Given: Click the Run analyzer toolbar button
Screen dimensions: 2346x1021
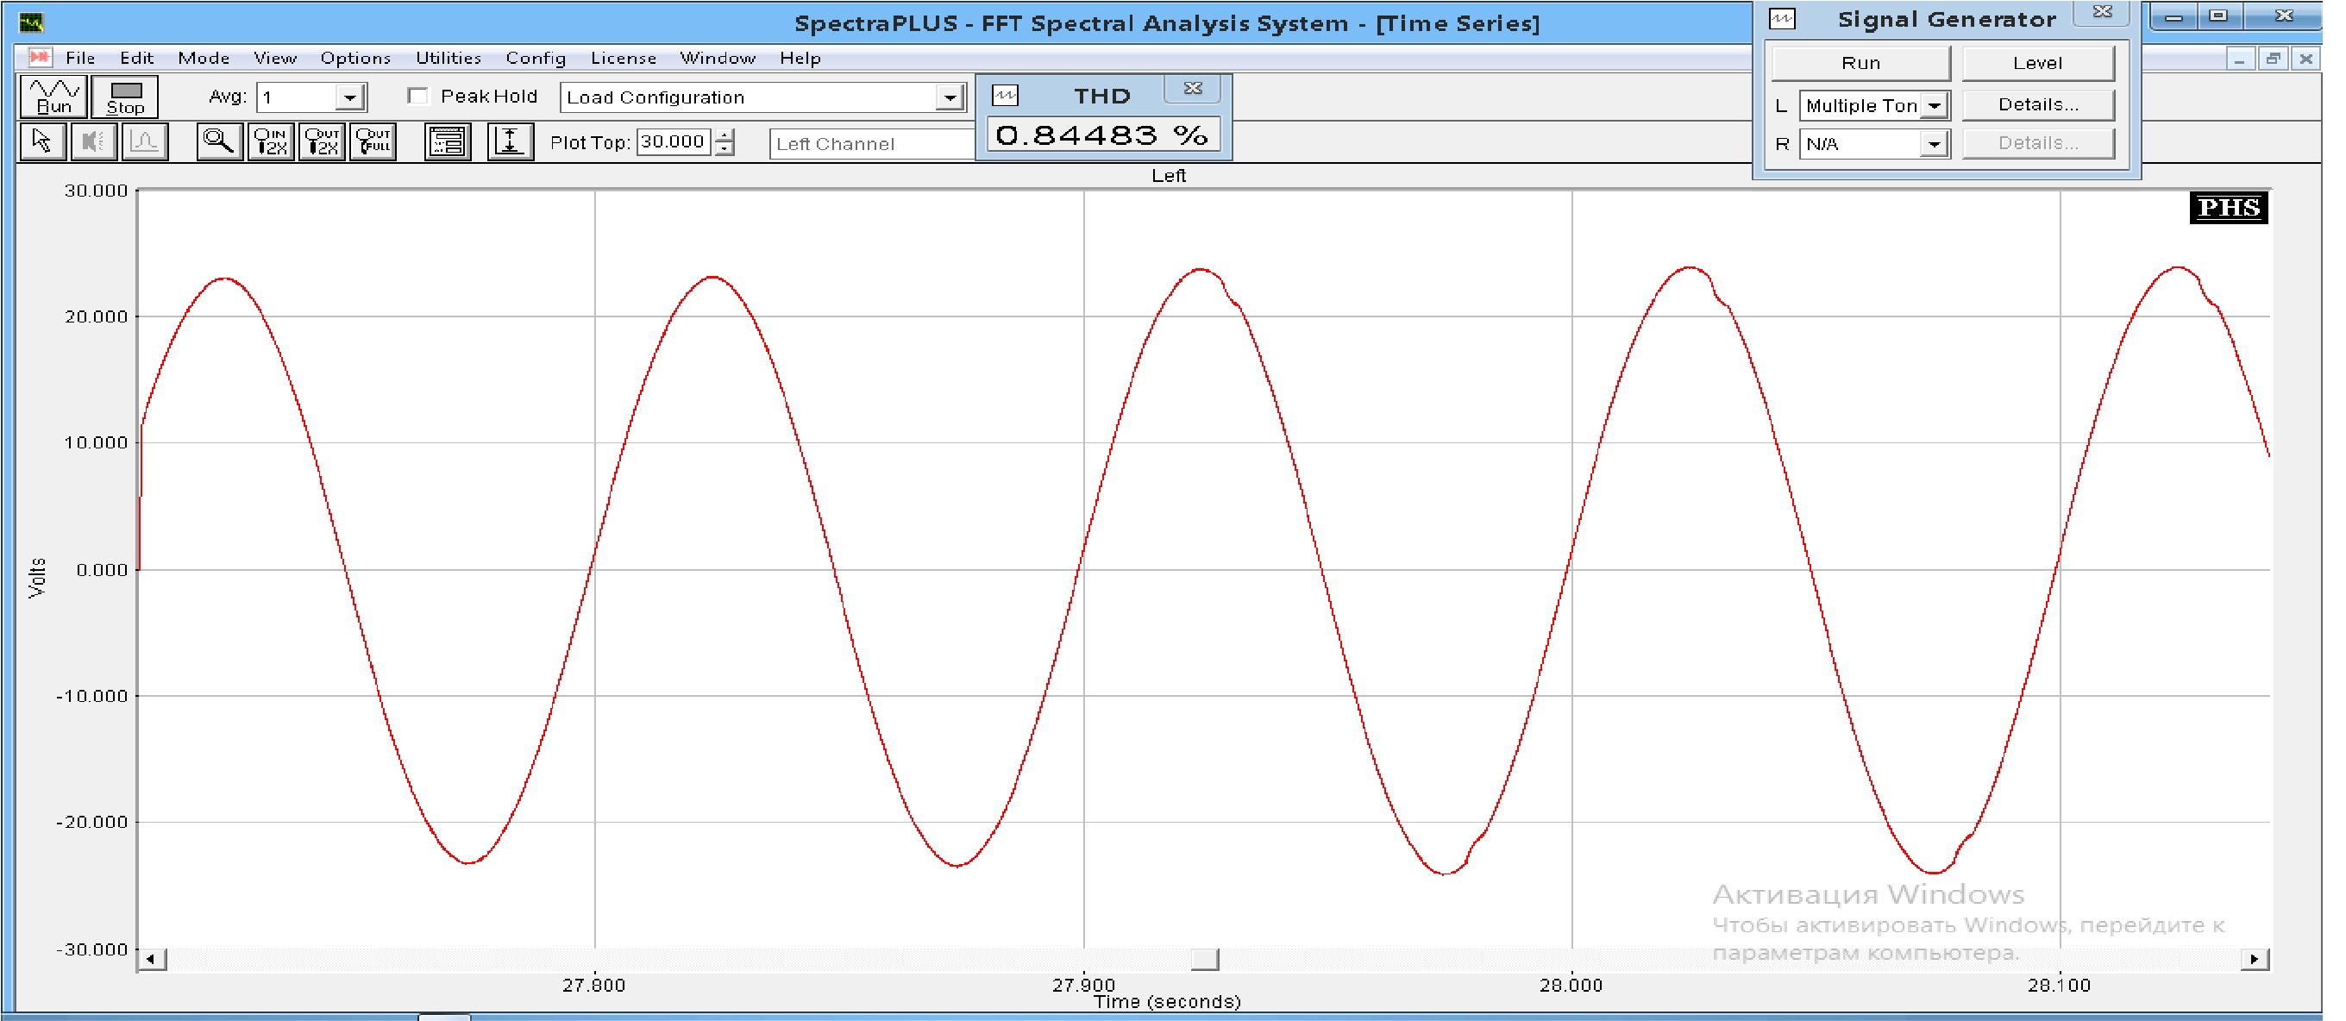Looking at the screenshot, I should pos(53,97).
